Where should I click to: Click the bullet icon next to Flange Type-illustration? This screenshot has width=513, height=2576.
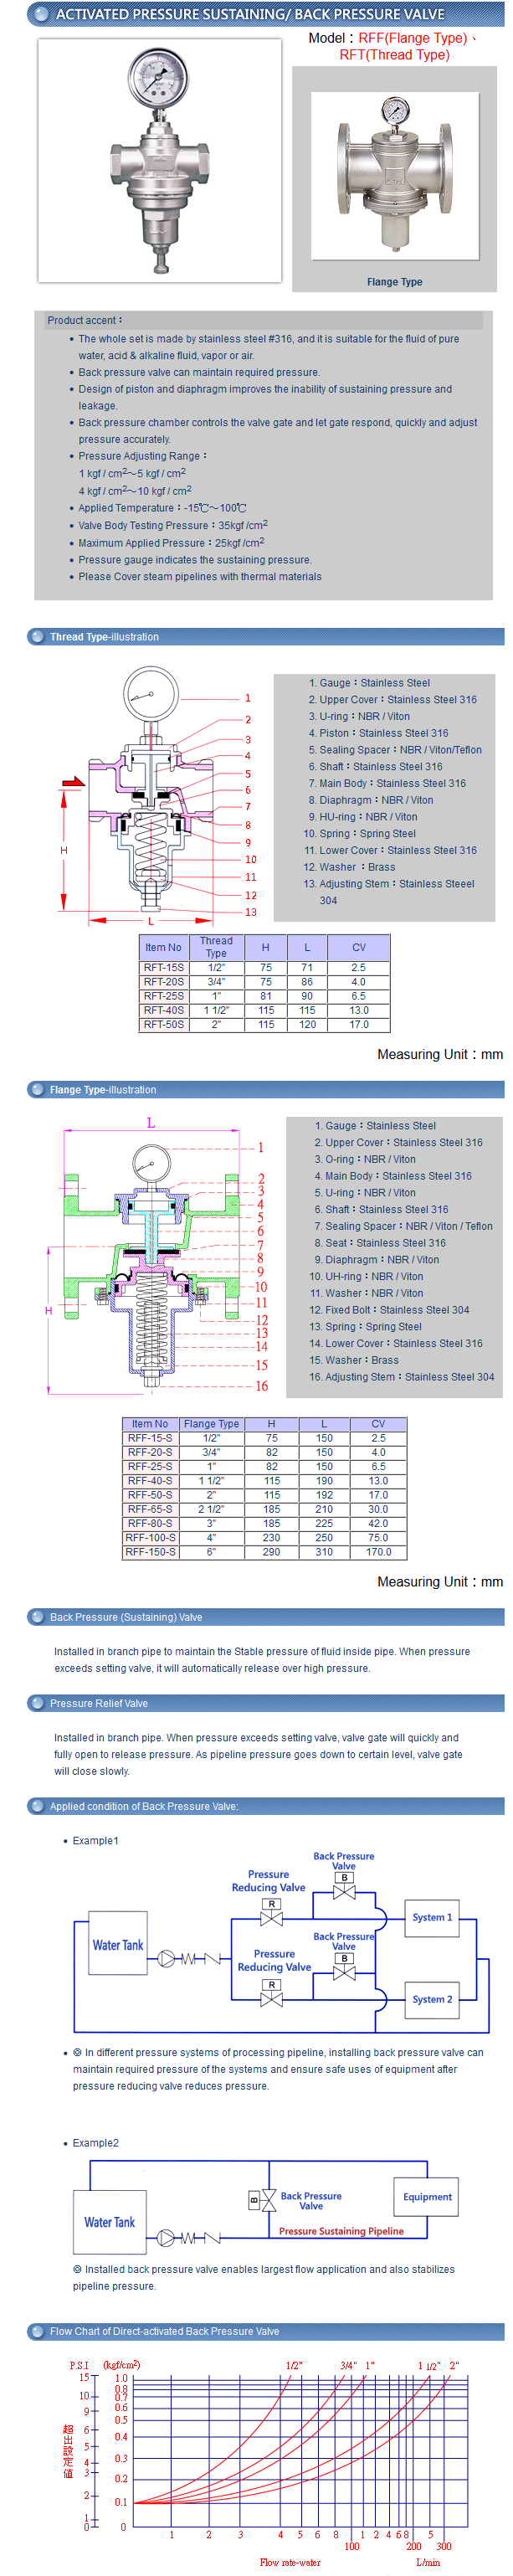tap(37, 1089)
